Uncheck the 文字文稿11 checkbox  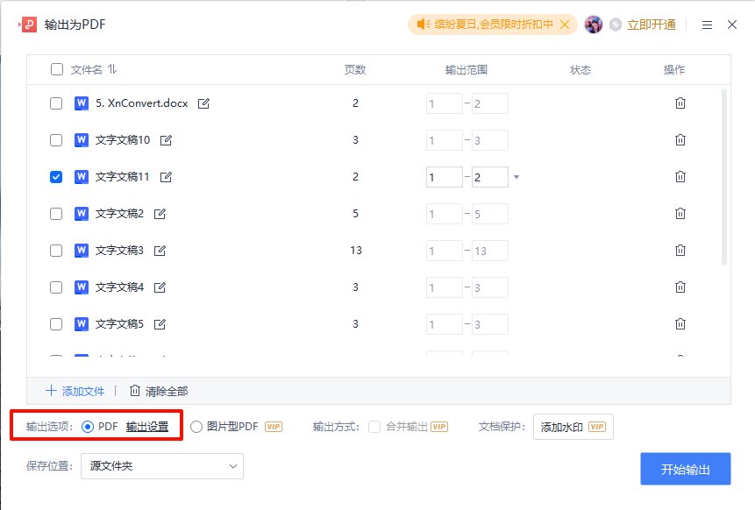[56, 177]
